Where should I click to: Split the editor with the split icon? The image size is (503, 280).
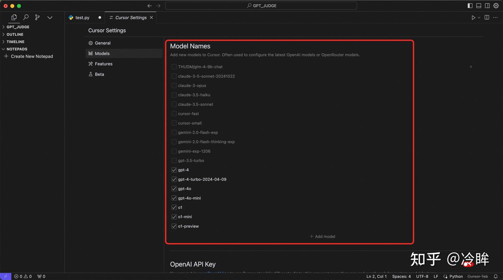[x=487, y=17]
